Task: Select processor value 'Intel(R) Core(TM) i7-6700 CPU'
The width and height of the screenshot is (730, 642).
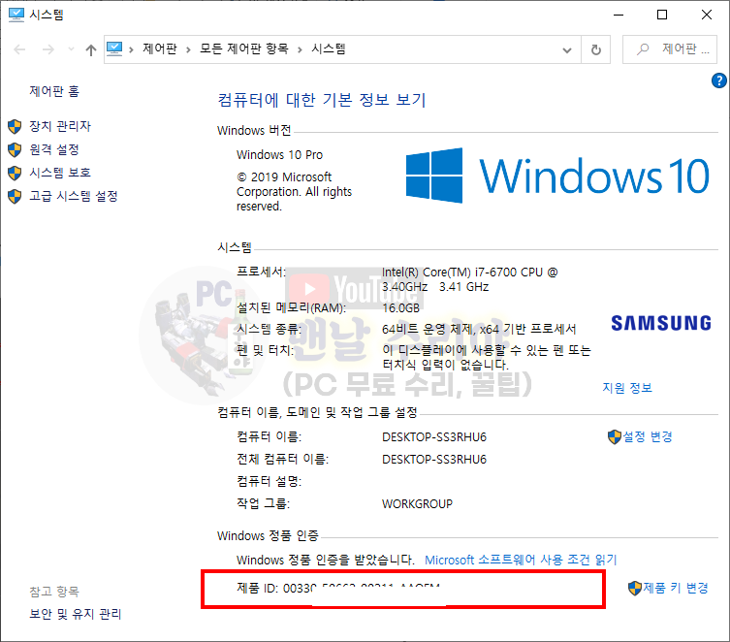Action: 462,272
